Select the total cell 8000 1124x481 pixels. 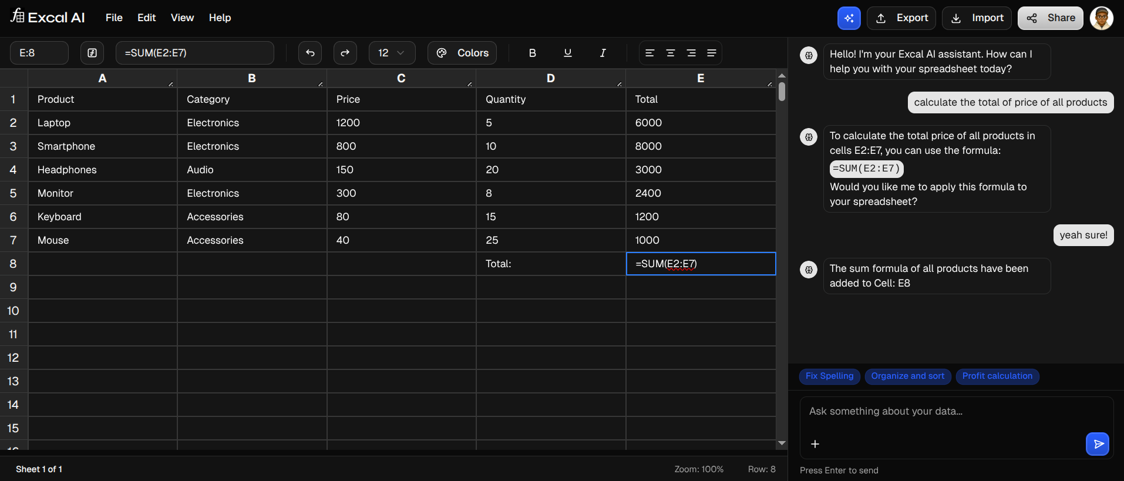point(701,146)
